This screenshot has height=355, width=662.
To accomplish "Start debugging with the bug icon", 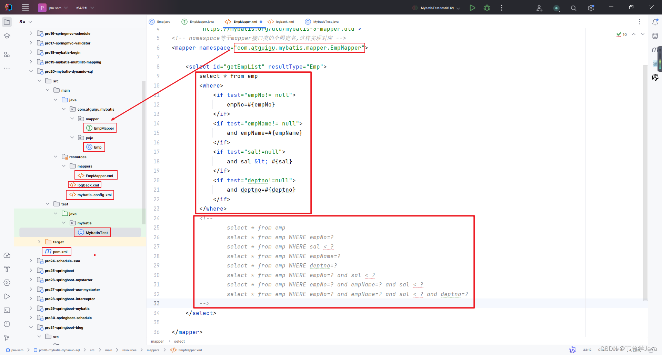I will [487, 8].
